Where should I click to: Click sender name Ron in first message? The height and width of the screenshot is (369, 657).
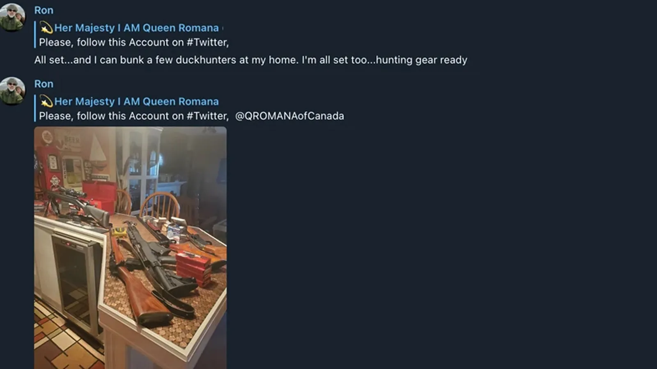(x=44, y=10)
